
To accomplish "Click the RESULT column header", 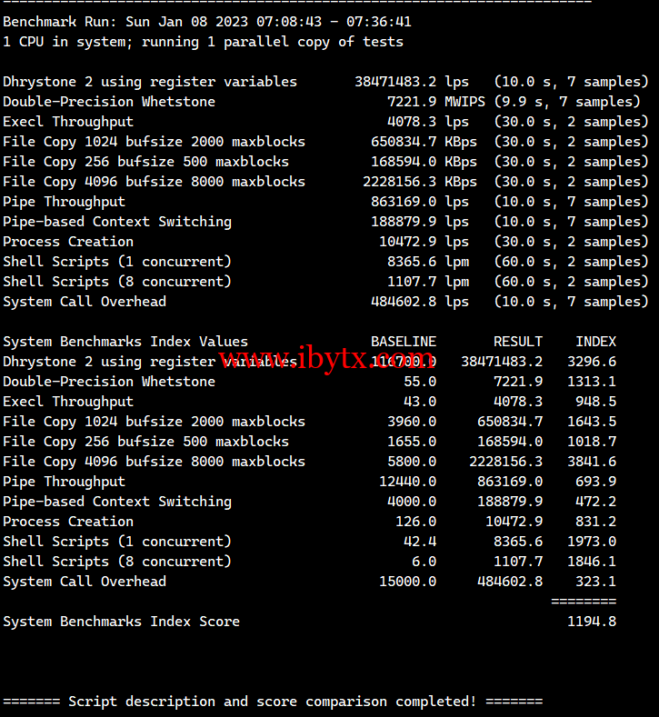I will point(517,342).
